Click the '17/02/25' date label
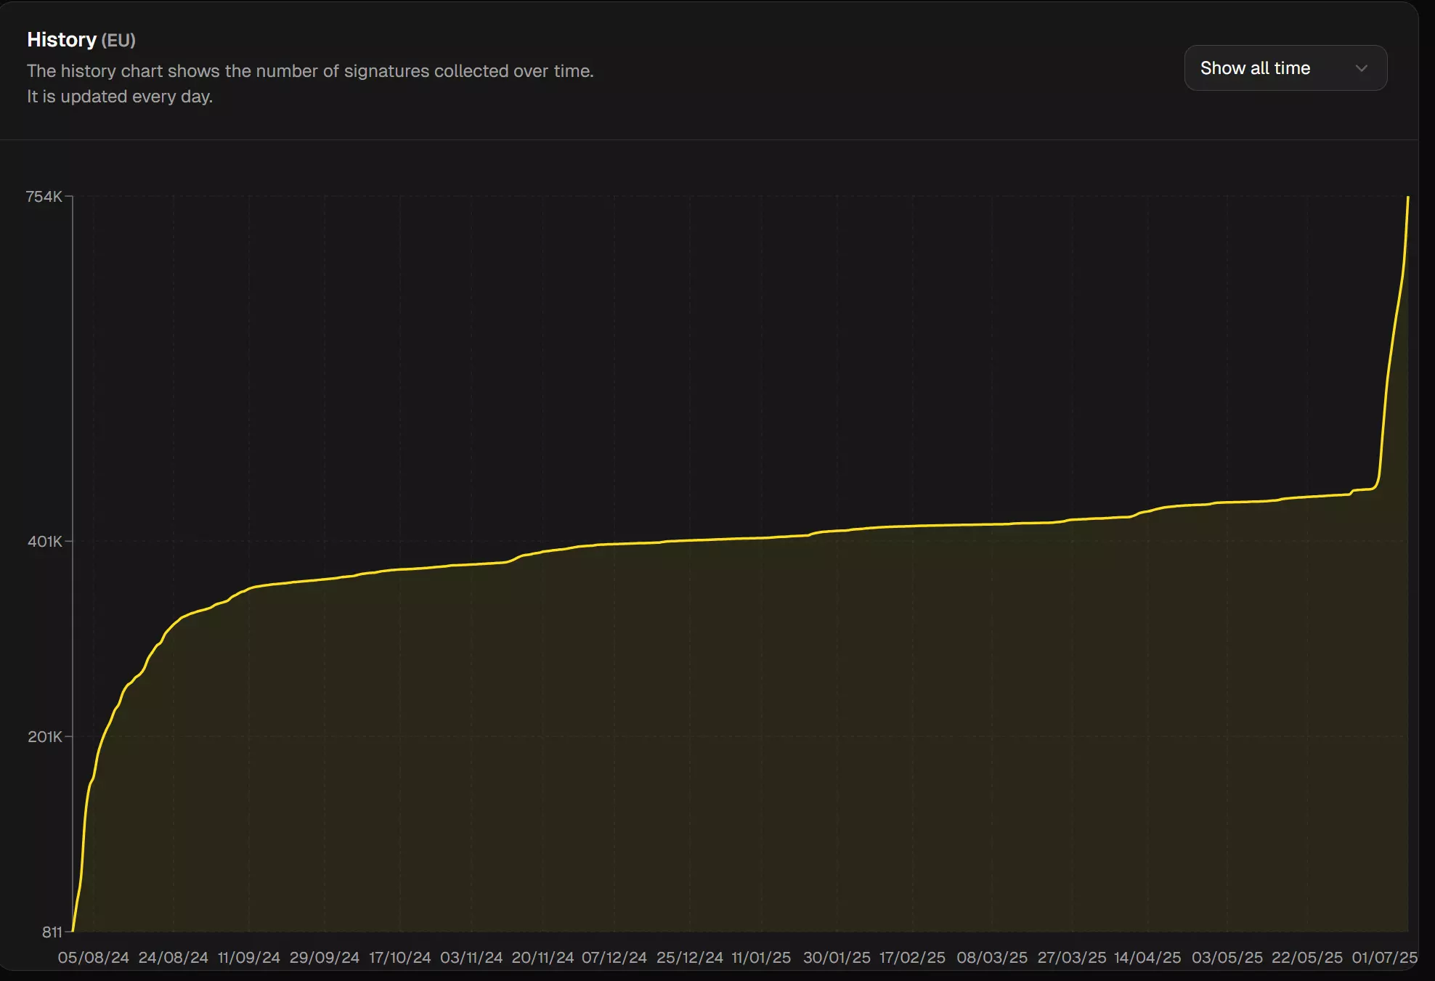This screenshot has width=1435, height=981. [912, 957]
